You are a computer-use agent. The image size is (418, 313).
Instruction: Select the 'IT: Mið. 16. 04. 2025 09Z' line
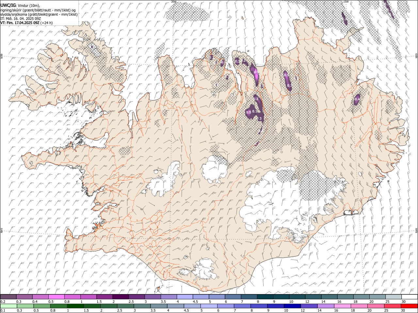(x=21, y=19)
